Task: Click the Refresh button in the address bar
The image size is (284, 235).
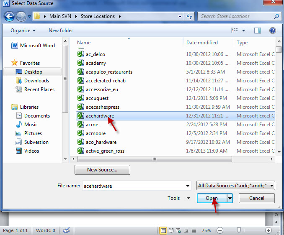Action: 189,17
